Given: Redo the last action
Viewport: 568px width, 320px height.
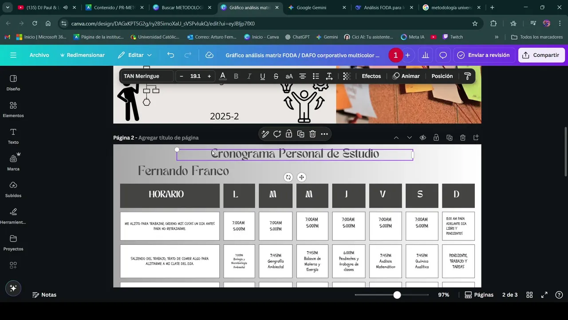Looking at the screenshot, I should [188, 55].
